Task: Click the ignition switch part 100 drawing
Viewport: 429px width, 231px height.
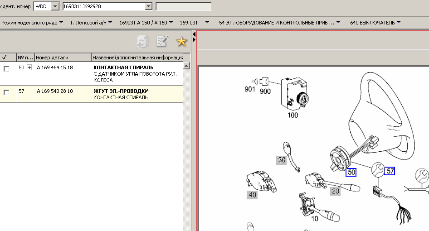Action: pos(293,94)
